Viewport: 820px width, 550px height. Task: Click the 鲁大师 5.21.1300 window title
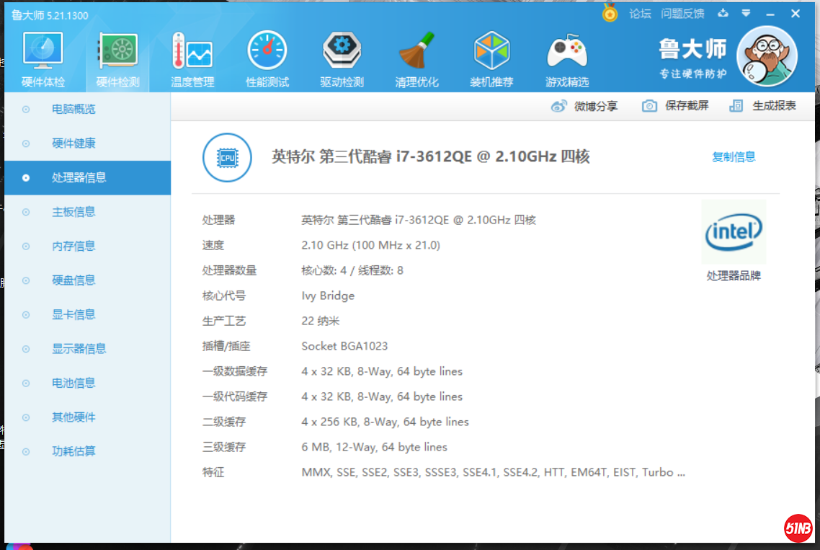coord(50,15)
